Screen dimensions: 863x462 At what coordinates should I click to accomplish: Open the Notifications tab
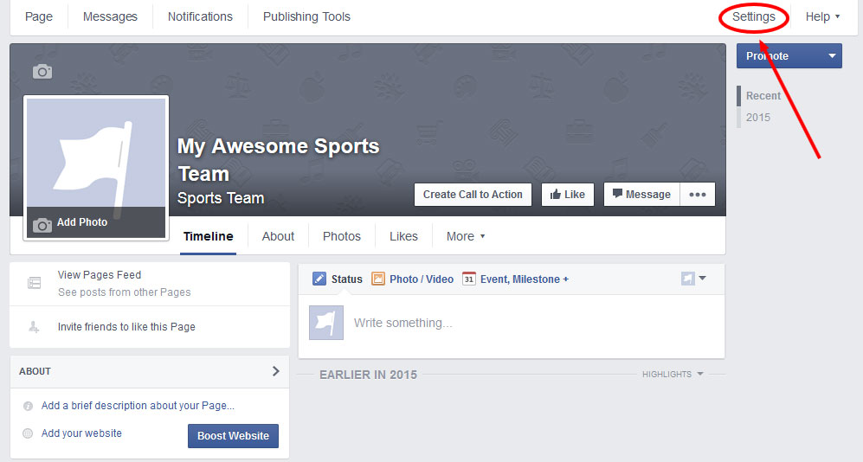[200, 16]
